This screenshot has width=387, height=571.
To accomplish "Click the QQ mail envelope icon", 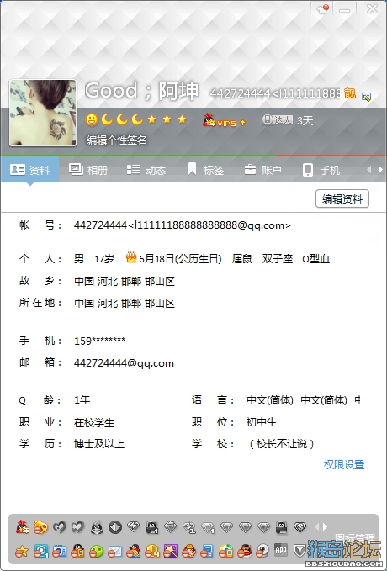I will 114,552.
